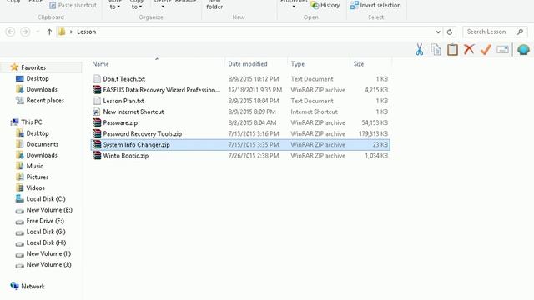
Task: Open Documents under This PC
Action: click(43, 144)
